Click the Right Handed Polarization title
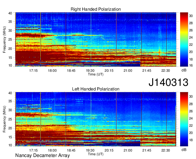 pyautogui.click(x=96, y=9)
